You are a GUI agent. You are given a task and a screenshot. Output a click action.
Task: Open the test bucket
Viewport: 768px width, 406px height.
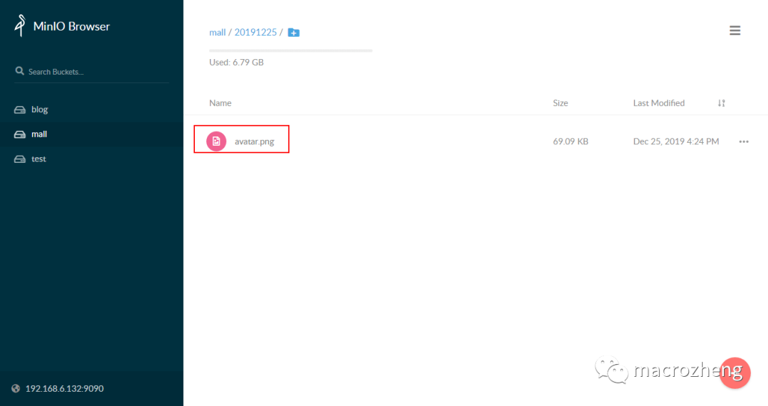[x=38, y=159]
